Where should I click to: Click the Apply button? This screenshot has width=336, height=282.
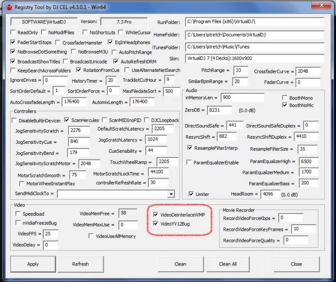click(x=33, y=264)
